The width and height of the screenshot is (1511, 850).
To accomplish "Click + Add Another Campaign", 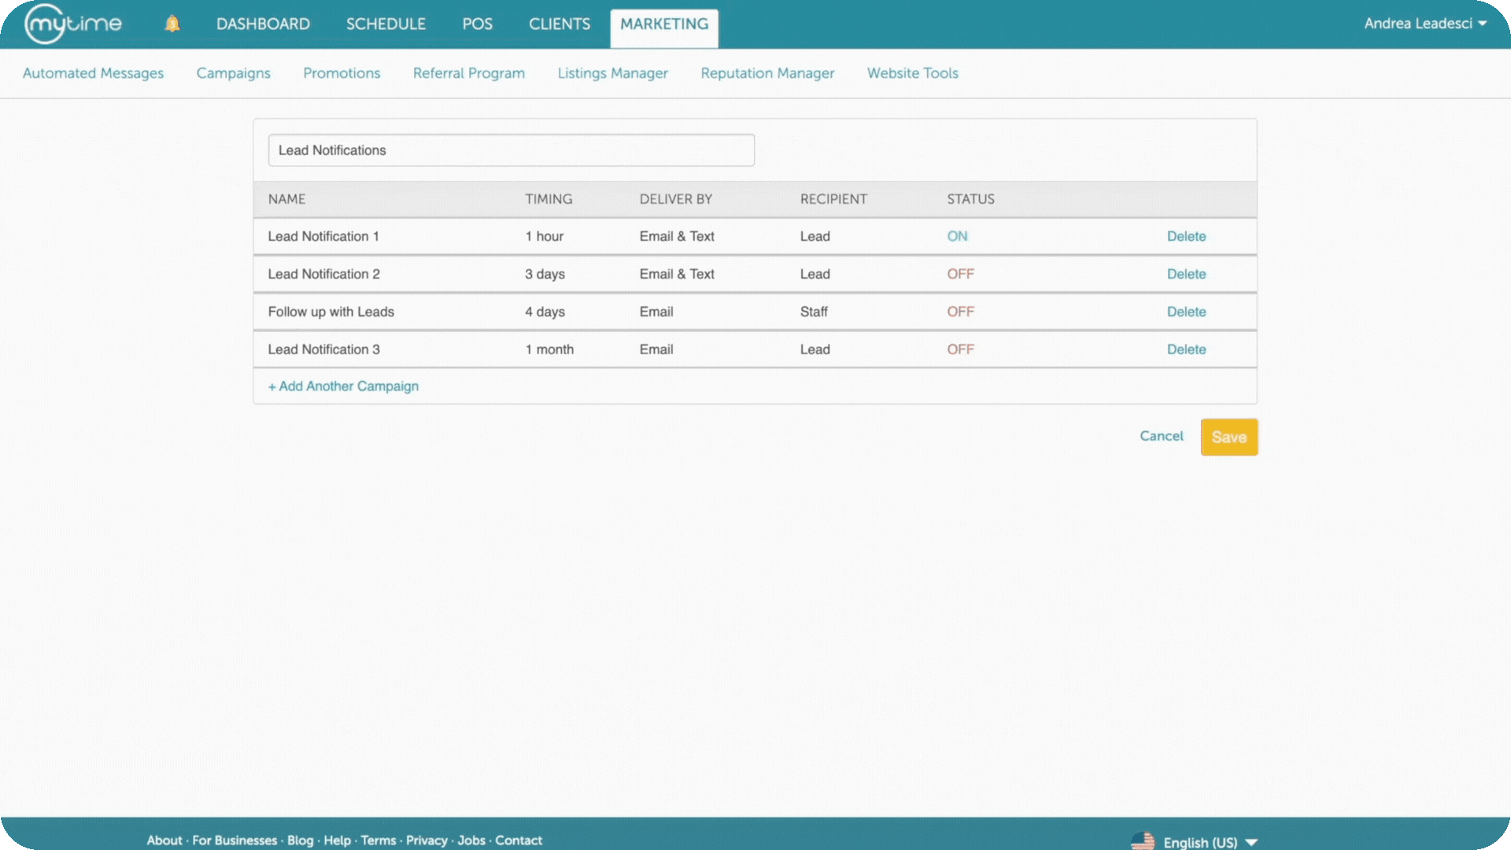I will click(x=343, y=386).
